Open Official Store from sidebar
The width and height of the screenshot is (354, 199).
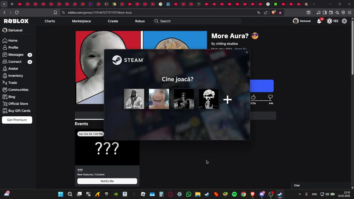(x=18, y=104)
